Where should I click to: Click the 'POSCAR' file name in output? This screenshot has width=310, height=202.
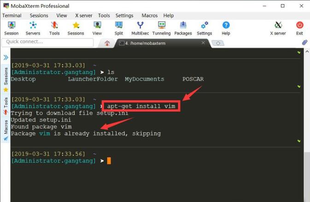coord(193,79)
